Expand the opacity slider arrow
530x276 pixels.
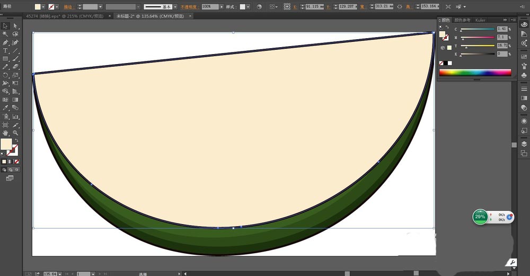point(222,7)
